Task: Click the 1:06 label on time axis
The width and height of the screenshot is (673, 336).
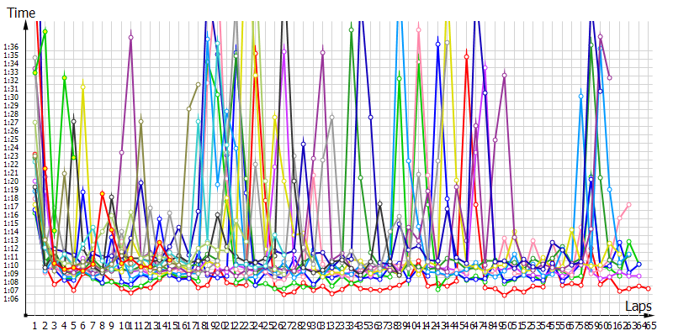Action: (11, 298)
